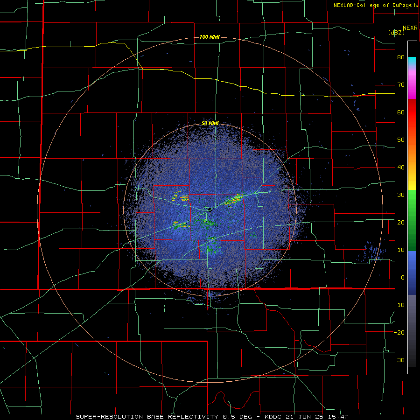Click the "21 JUN 25 15:47" timestamp
Viewport: 420px width, 420px height.
click(316, 417)
